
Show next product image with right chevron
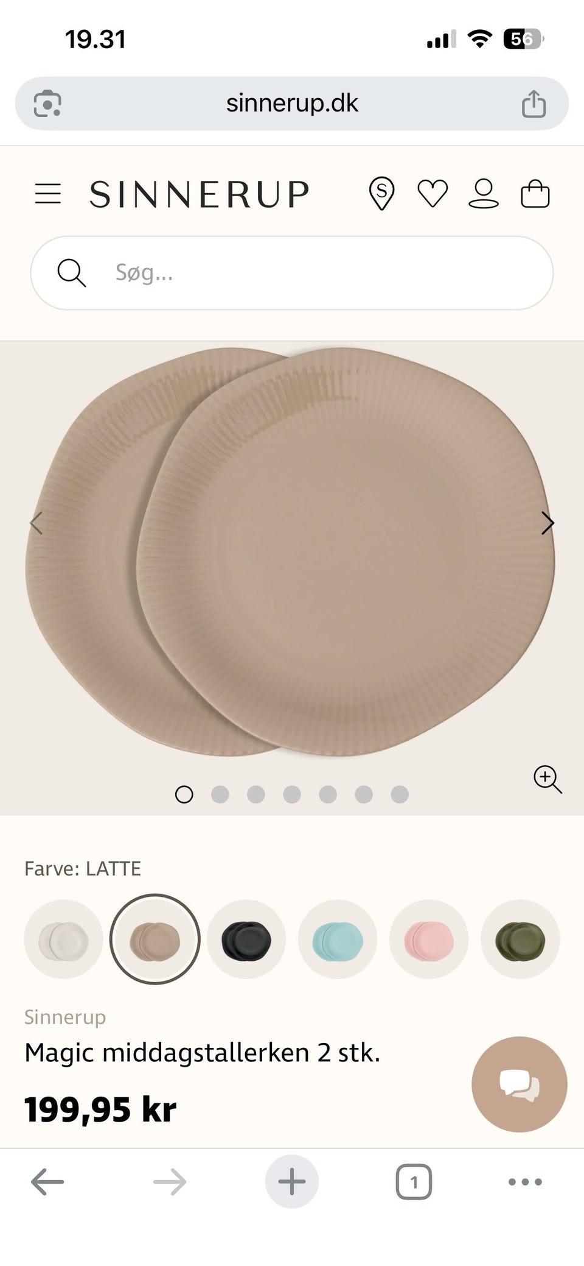point(547,523)
